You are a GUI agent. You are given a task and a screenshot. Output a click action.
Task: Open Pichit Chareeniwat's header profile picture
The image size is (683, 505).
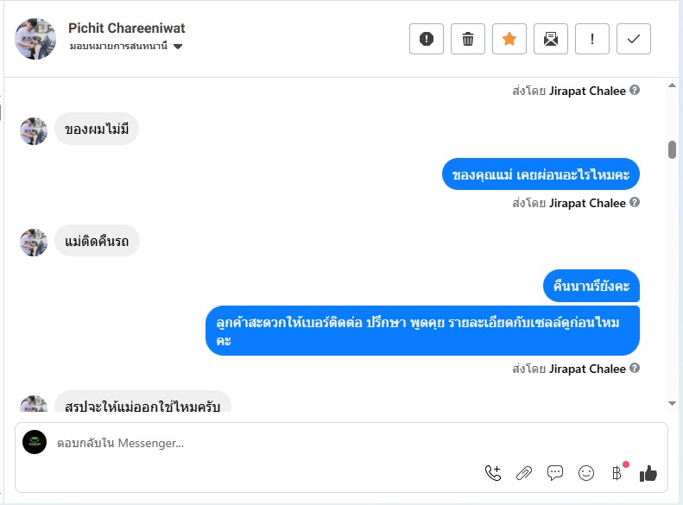click(35, 39)
